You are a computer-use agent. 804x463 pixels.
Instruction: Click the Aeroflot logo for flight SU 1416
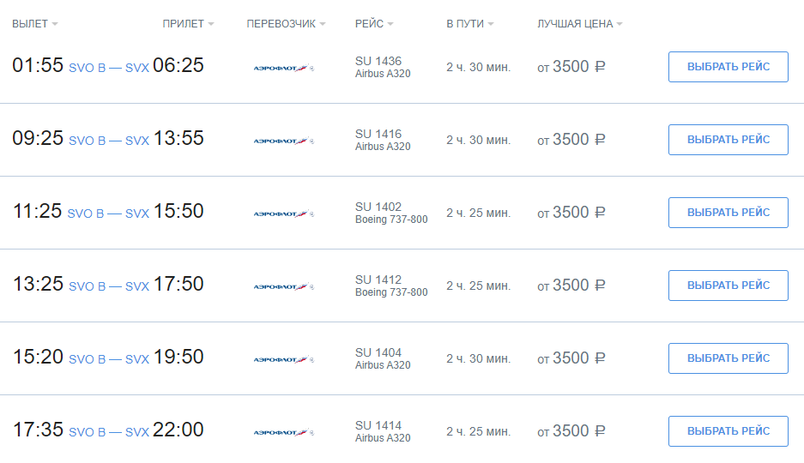pos(283,141)
